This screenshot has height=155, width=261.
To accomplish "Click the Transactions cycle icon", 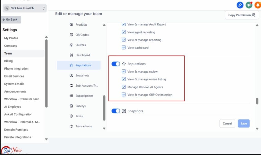I will [x=72, y=126].
